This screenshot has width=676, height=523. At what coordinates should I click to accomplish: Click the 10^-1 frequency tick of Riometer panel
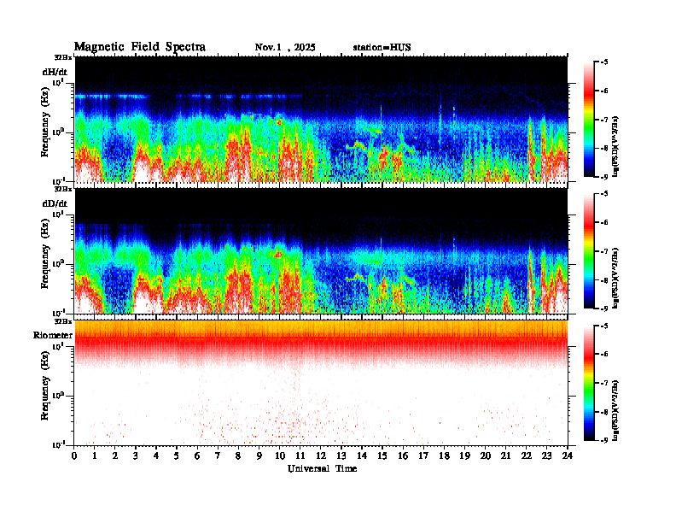58,444
